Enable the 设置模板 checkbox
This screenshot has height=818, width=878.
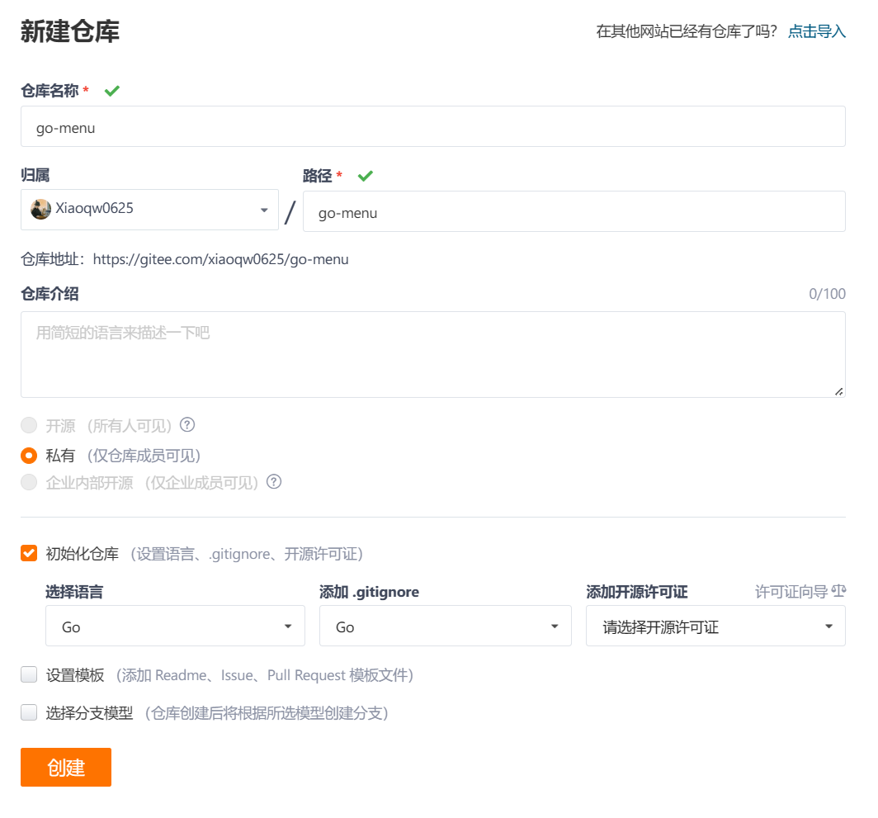[x=29, y=674]
